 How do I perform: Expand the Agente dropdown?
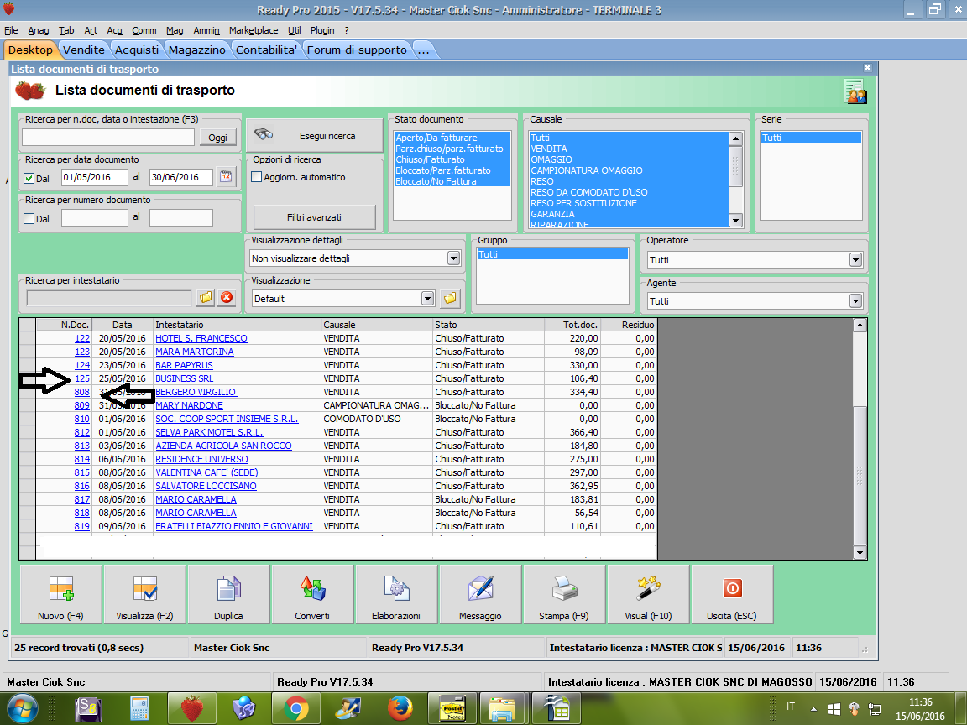[x=855, y=301]
